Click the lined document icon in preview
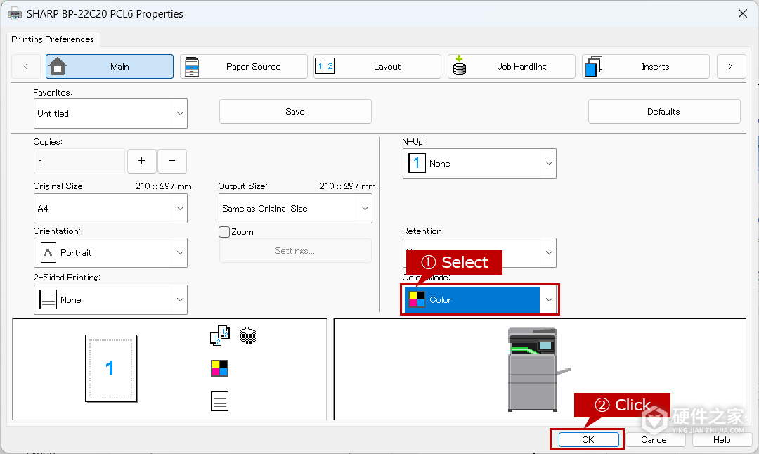This screenshot has height=454, width=759. pos(220,401)
